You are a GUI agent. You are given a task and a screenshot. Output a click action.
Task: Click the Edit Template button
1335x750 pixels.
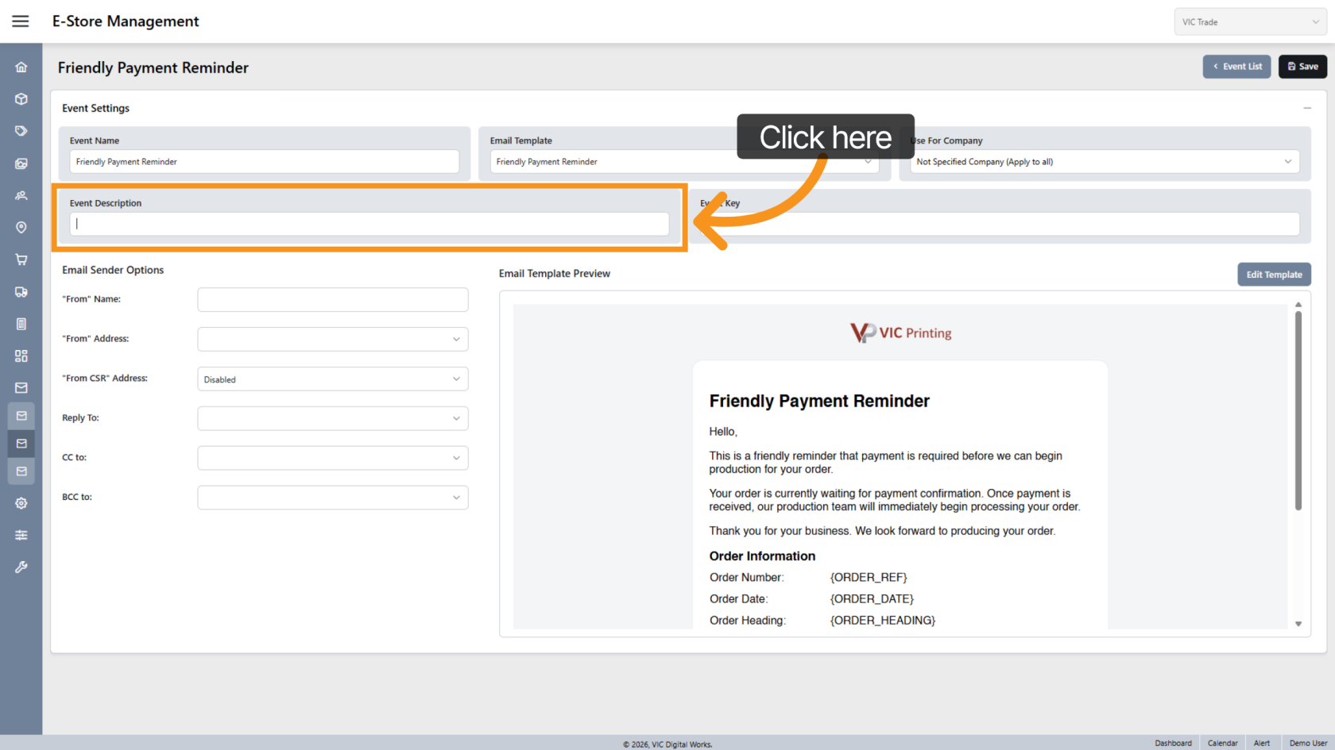1274,275
